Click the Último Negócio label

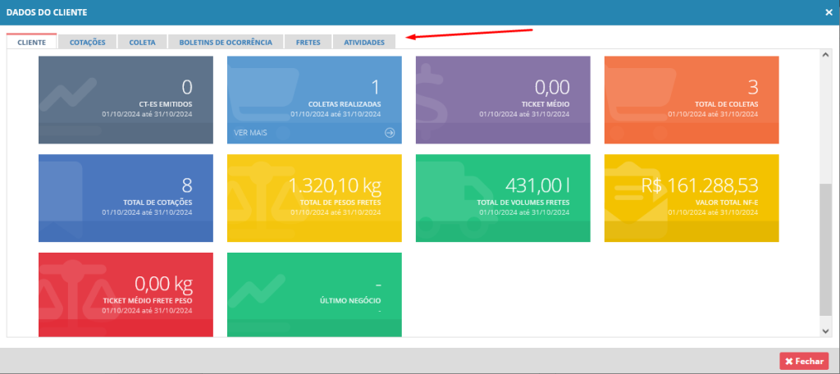(x=349, y=300)
